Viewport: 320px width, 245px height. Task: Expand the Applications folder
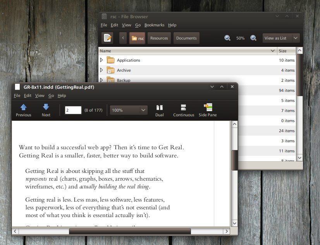tap(102, 60)
